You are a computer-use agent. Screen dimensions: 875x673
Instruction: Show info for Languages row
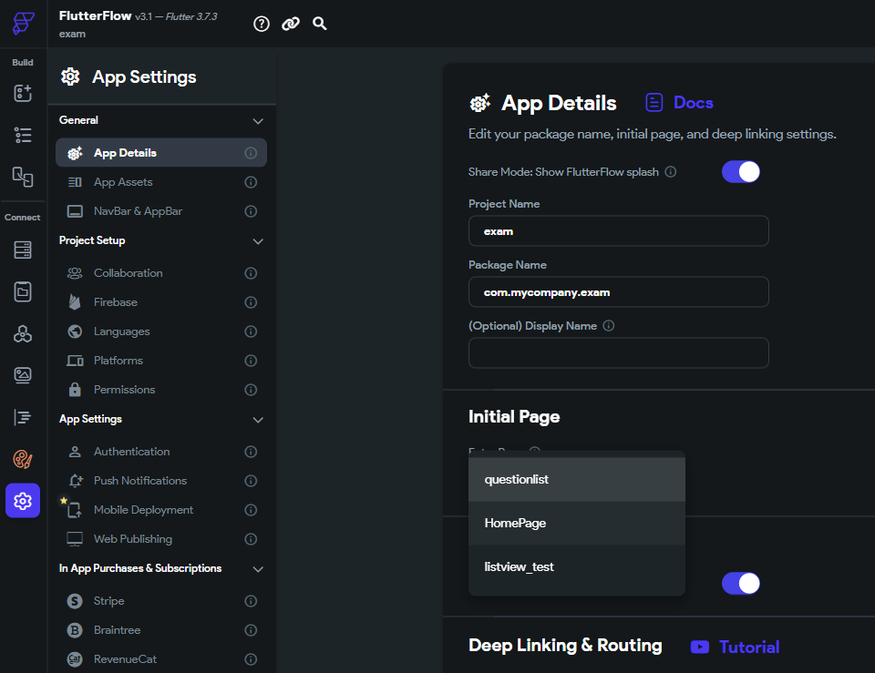(x=252, y=331)
